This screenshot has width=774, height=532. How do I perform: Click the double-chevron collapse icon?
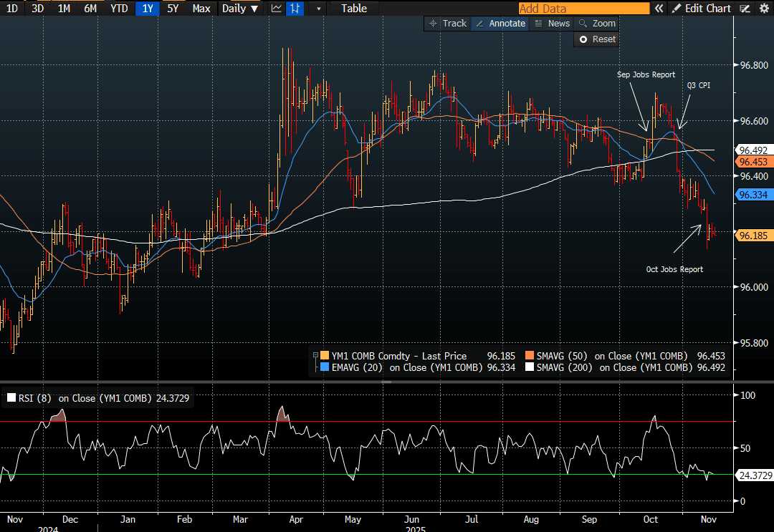(x=659, y=9)
